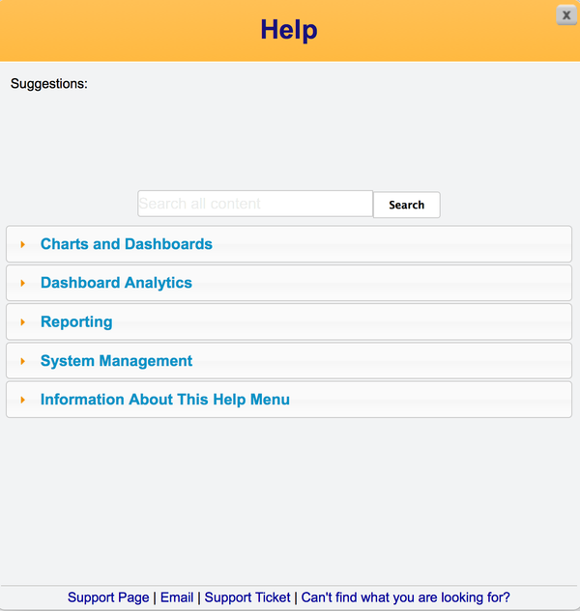Viewport: 580px width, 611px height.
Task: Click the Suggestions label text
Action: click(49, 84)
